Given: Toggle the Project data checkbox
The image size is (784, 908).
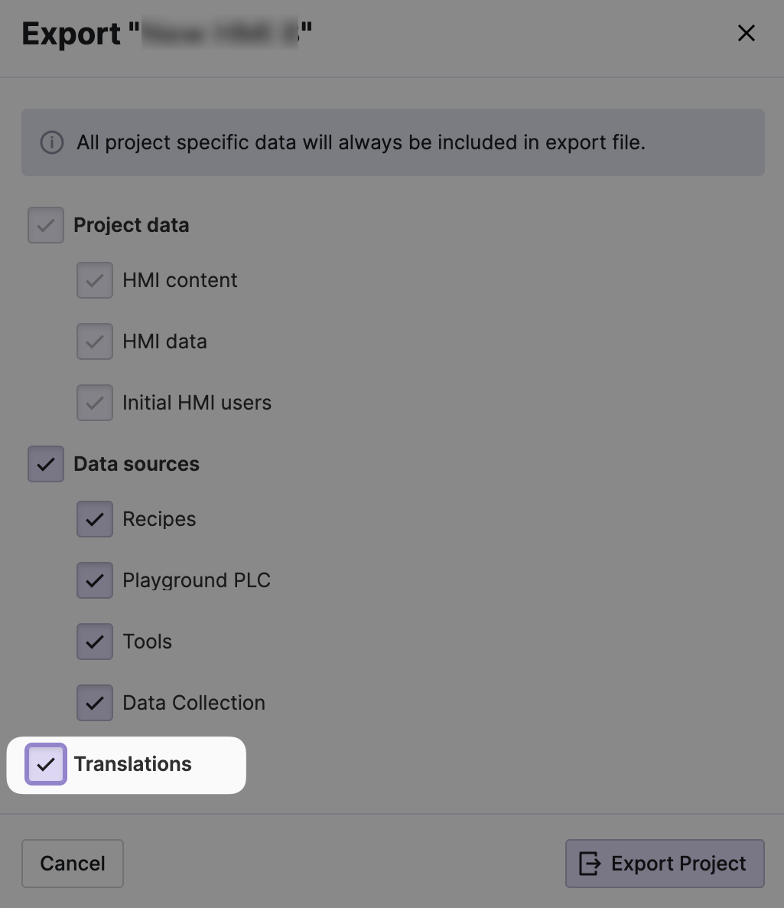Looking at the screenshot, I should coord(46,225).
